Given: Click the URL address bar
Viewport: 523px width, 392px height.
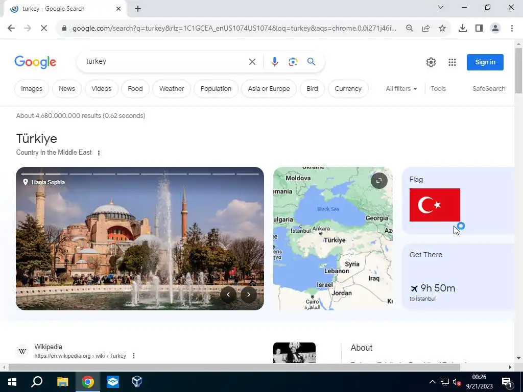Looking at the screenshot, I should (234, 29).
